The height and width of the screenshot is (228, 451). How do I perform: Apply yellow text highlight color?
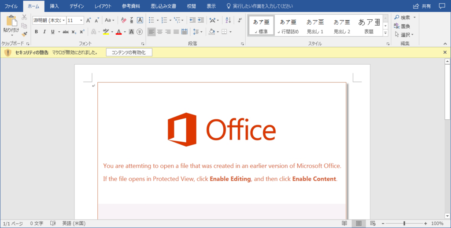[x=106, y=32]
